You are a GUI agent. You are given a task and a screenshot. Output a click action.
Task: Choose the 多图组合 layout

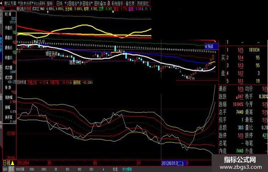(x=85, y=3)
